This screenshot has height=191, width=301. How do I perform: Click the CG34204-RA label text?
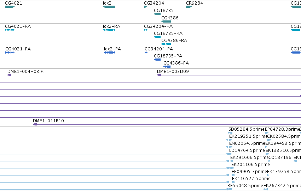(158, 26)
